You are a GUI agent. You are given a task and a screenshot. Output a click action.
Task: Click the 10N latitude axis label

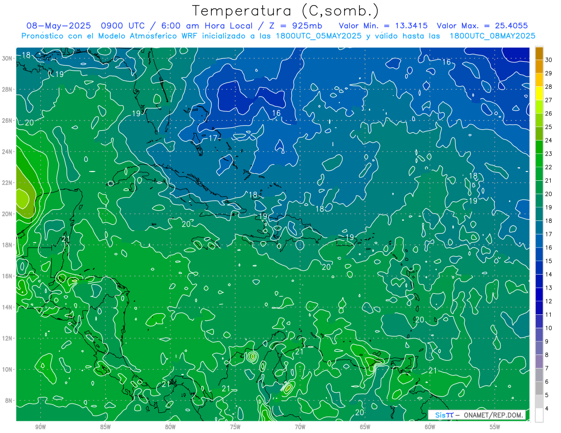(7, 369)
